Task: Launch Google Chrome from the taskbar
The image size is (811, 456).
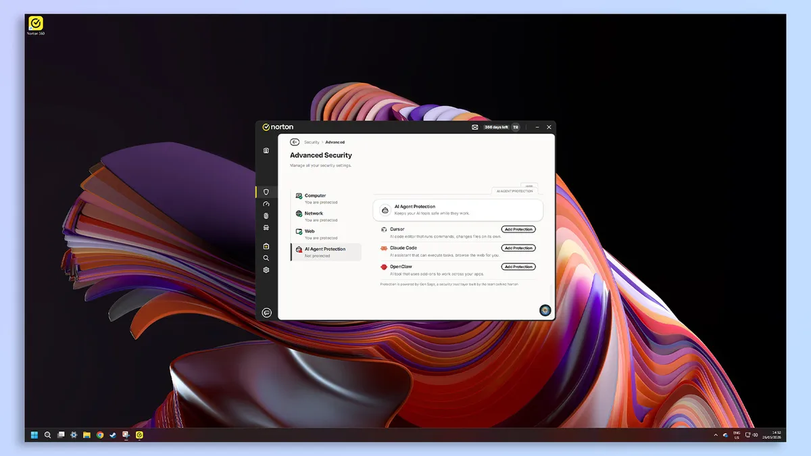Action: click(100, 435)
